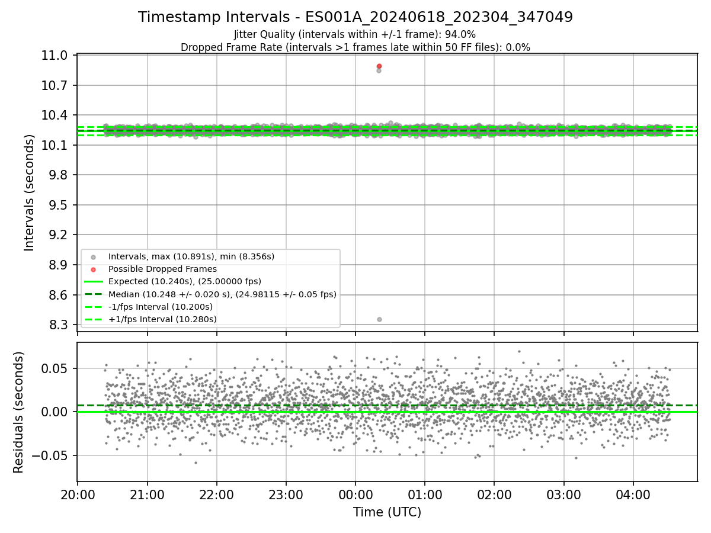The height and width of the screenshot is (533, 711).
Task: Click the 21:00 x-axis tick label
Action: click(147, 495)
